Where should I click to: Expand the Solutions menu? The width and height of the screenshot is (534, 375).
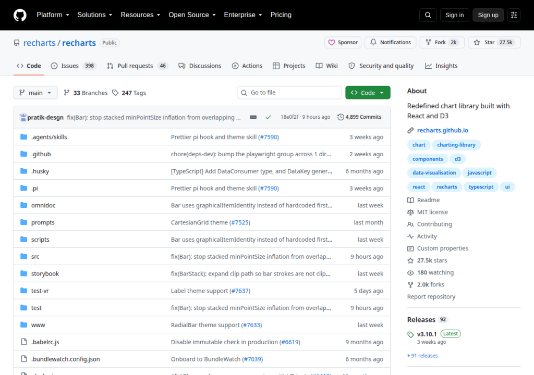95,15
